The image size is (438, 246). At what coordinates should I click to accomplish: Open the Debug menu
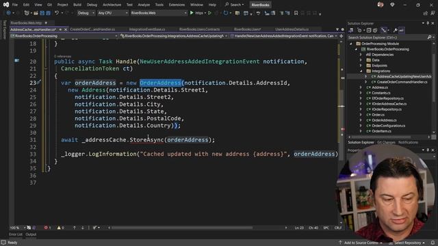92,5
